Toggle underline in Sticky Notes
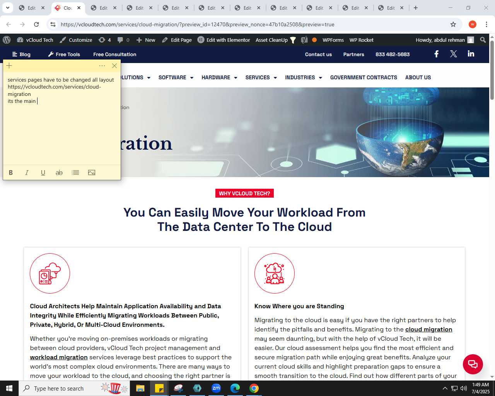 pos(43,172)
